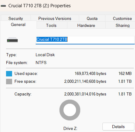Click the Drive Z: label
This screenshot has height=132, width=135.
pos(70,128)
